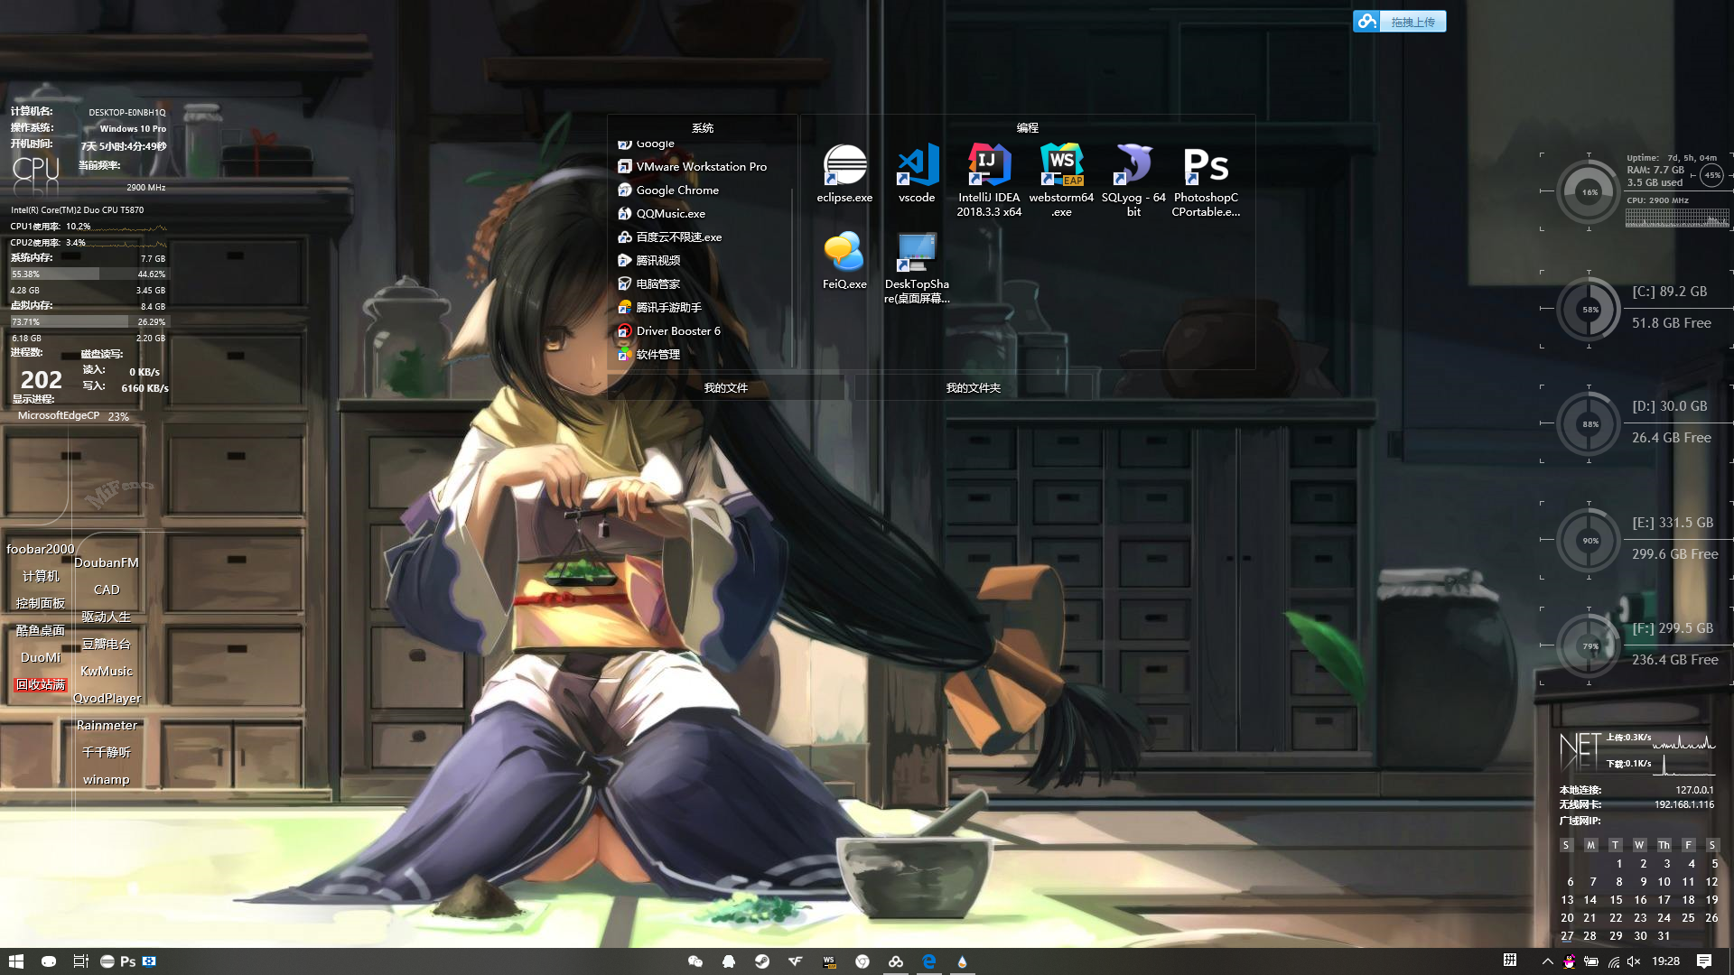This screenshot has width=1734, height=975.
Task: Click day 15 in calendar widget
Action: (x=1616, y=900)
